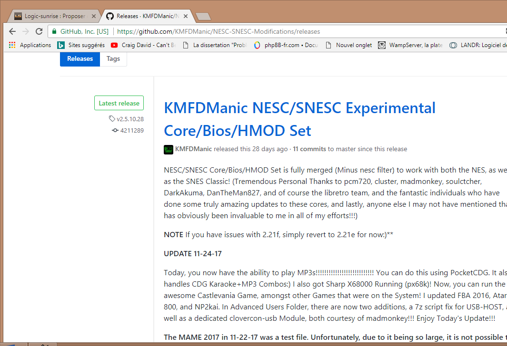This screenshot has width=507, height=346.
Task: Open the KMFDManic author profile link
Action: (193, 149)
